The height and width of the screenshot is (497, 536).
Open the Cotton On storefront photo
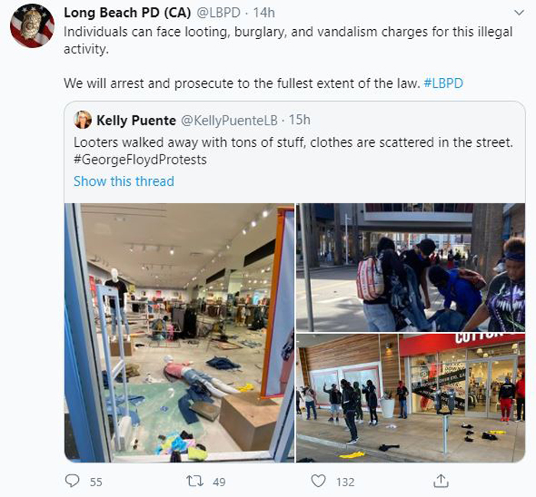pyautogui.click(x=410, y=398)
